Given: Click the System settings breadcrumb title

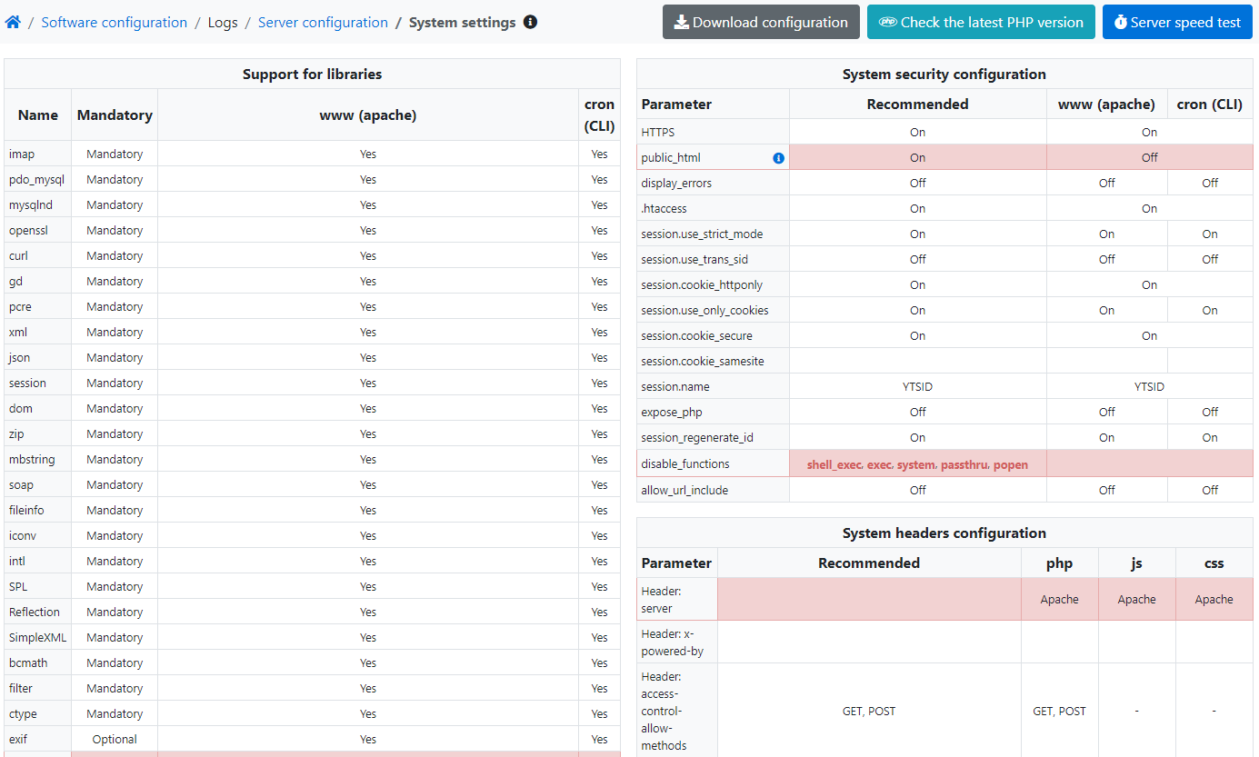Looking at the screenshot, I should [463, 22].
